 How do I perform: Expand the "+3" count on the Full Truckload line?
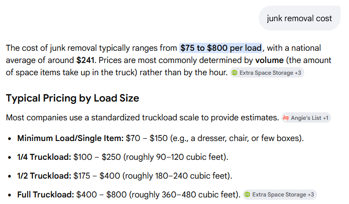310,194
